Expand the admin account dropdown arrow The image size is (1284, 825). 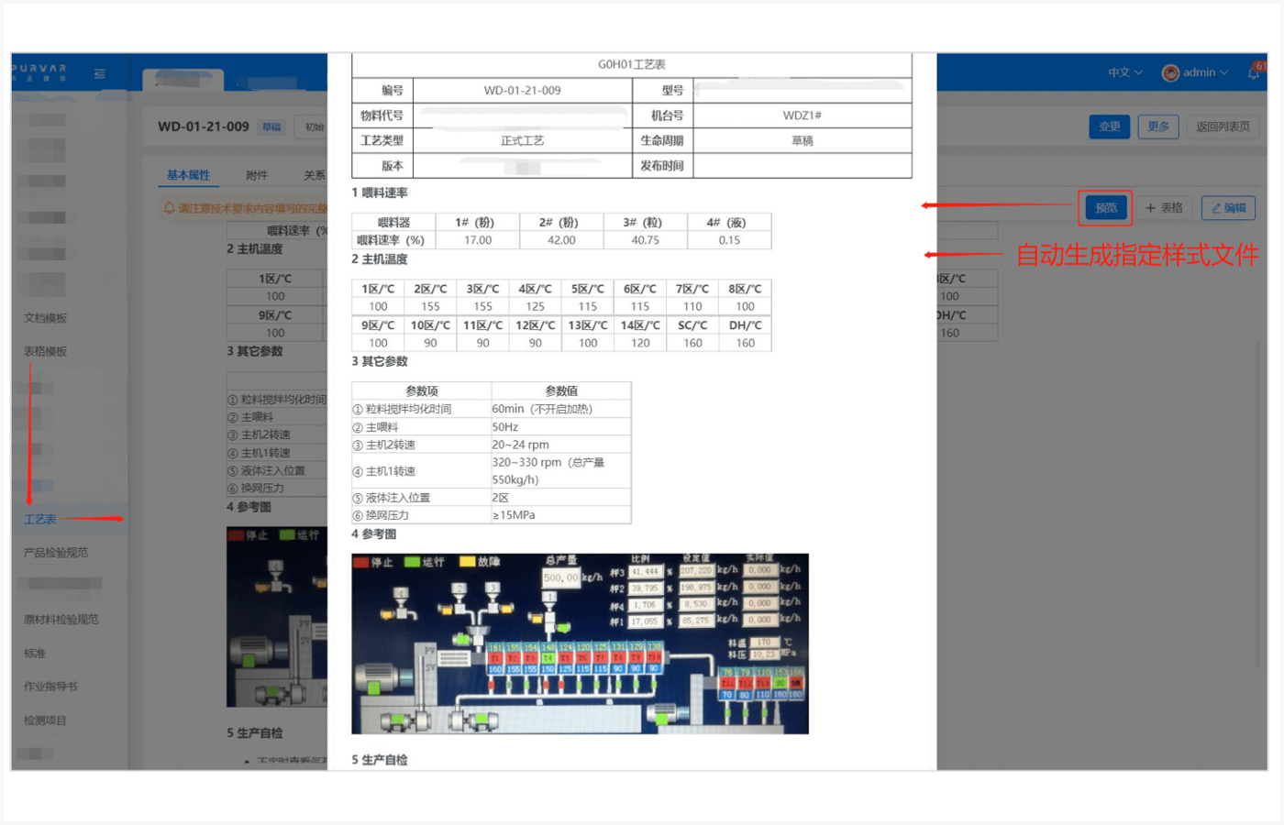(x=1224, y=72)
